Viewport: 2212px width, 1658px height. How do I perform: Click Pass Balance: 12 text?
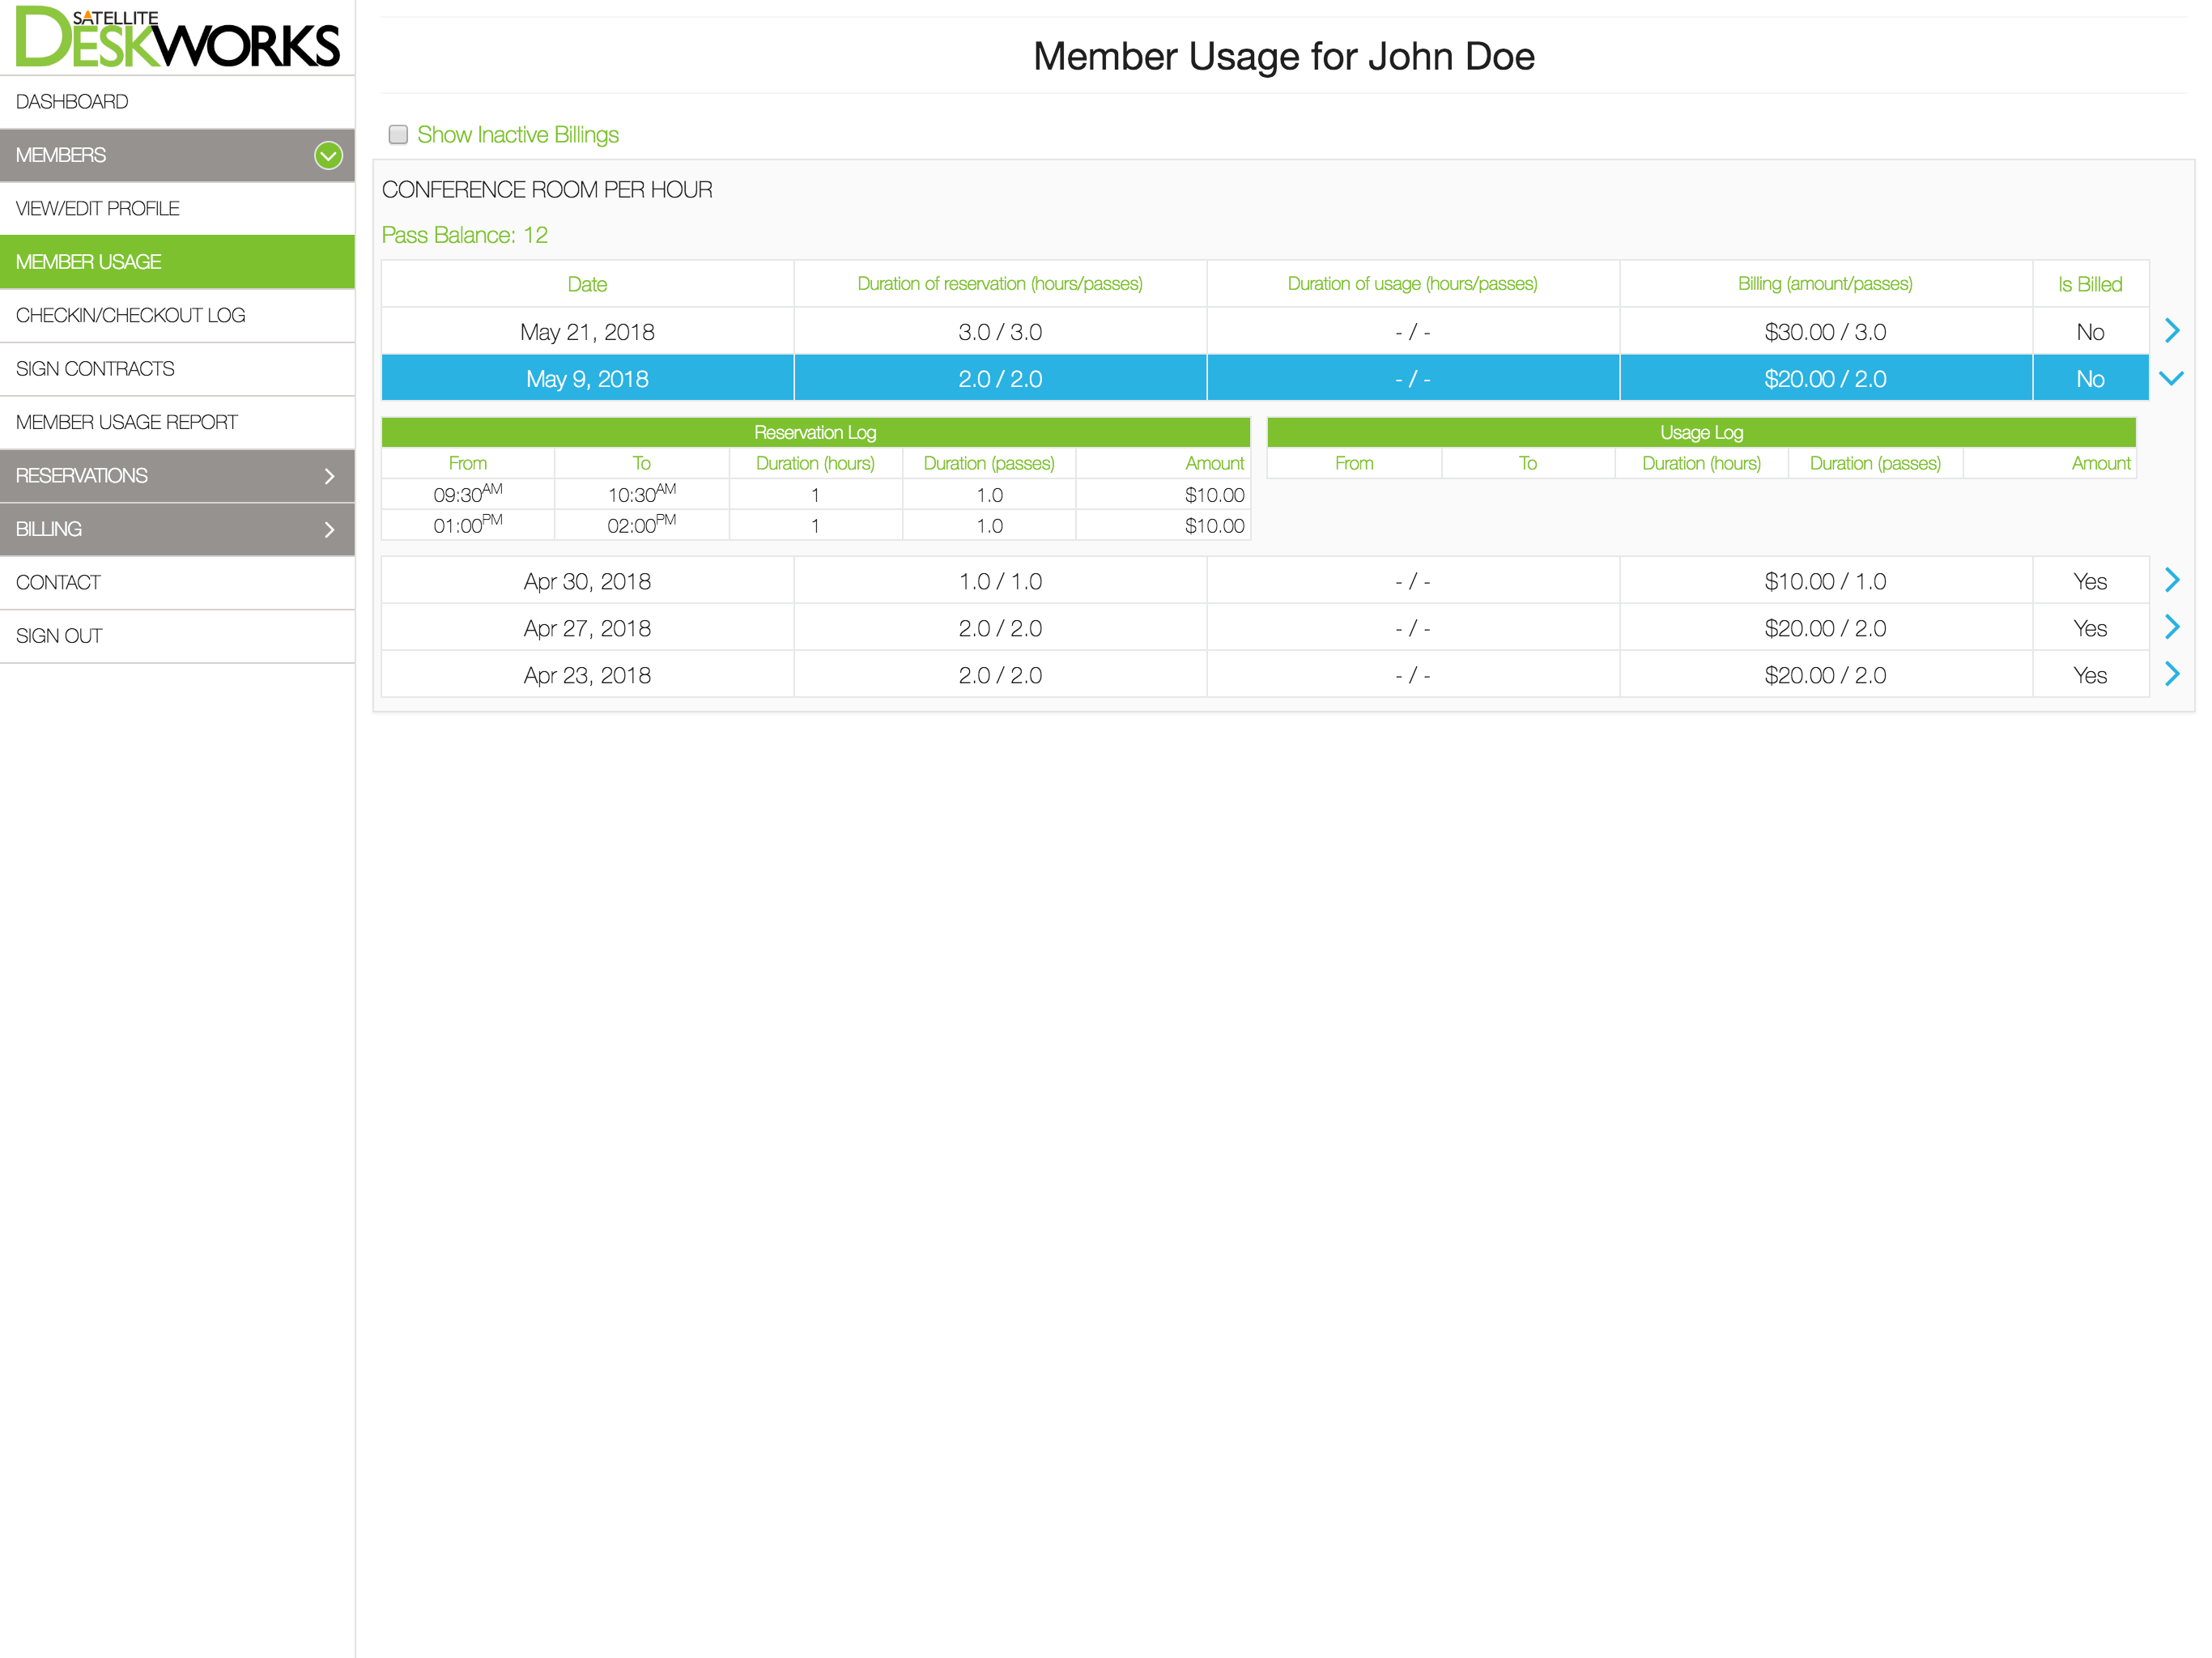coord(465,235)
